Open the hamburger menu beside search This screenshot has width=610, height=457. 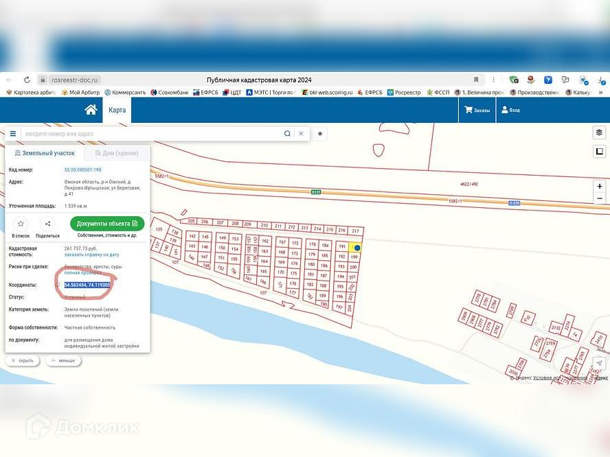point(13,134)
